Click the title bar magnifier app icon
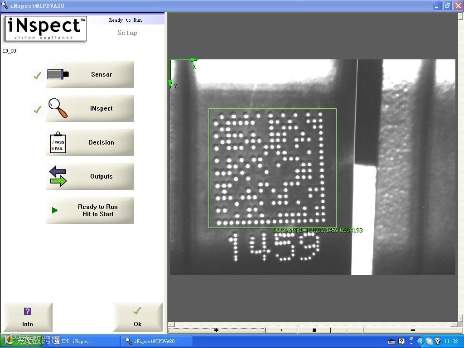Image resolution: width=464 pixels, height=348 pixels. click(5, 5)
